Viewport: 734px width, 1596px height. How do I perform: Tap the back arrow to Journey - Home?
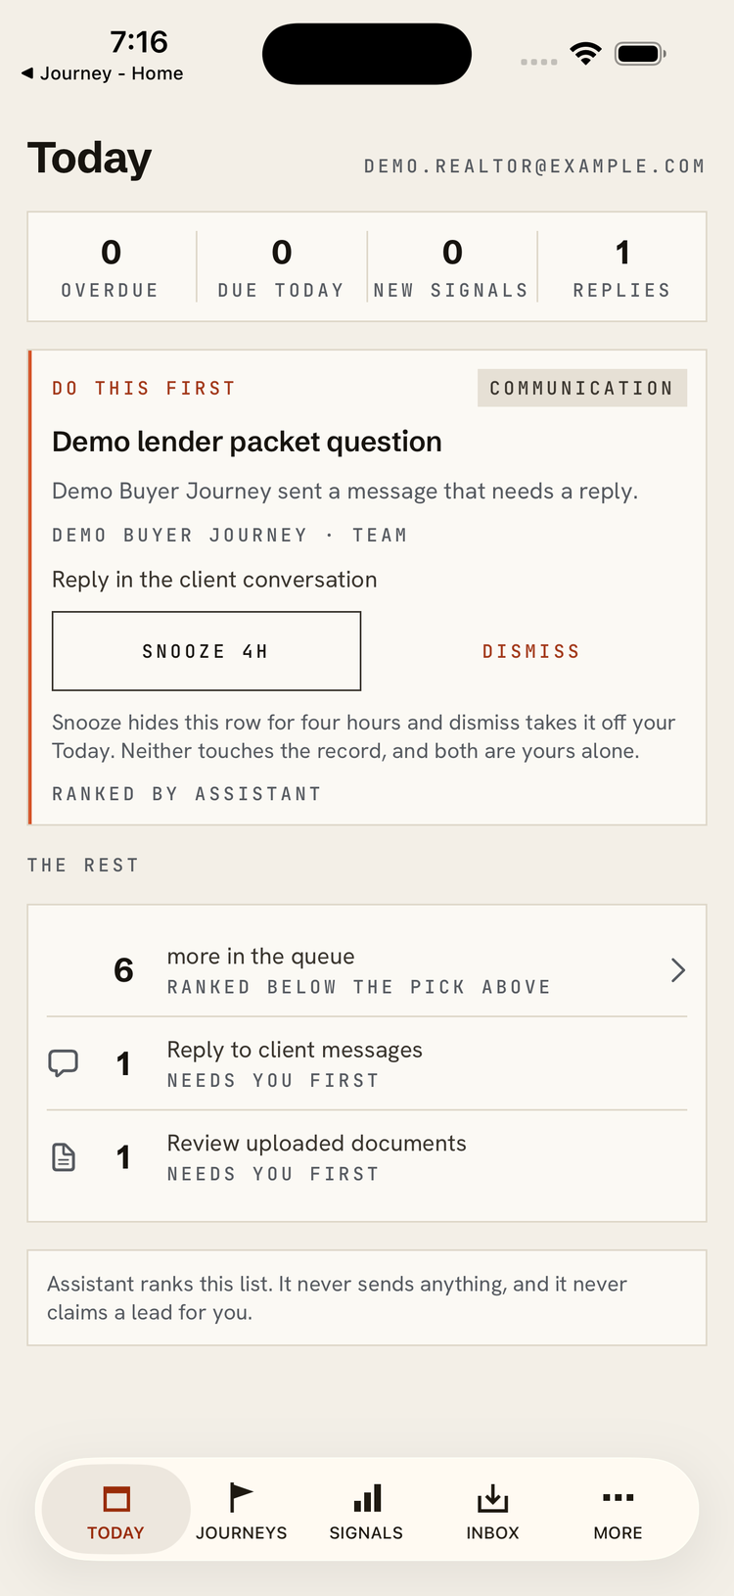(27, 73)
